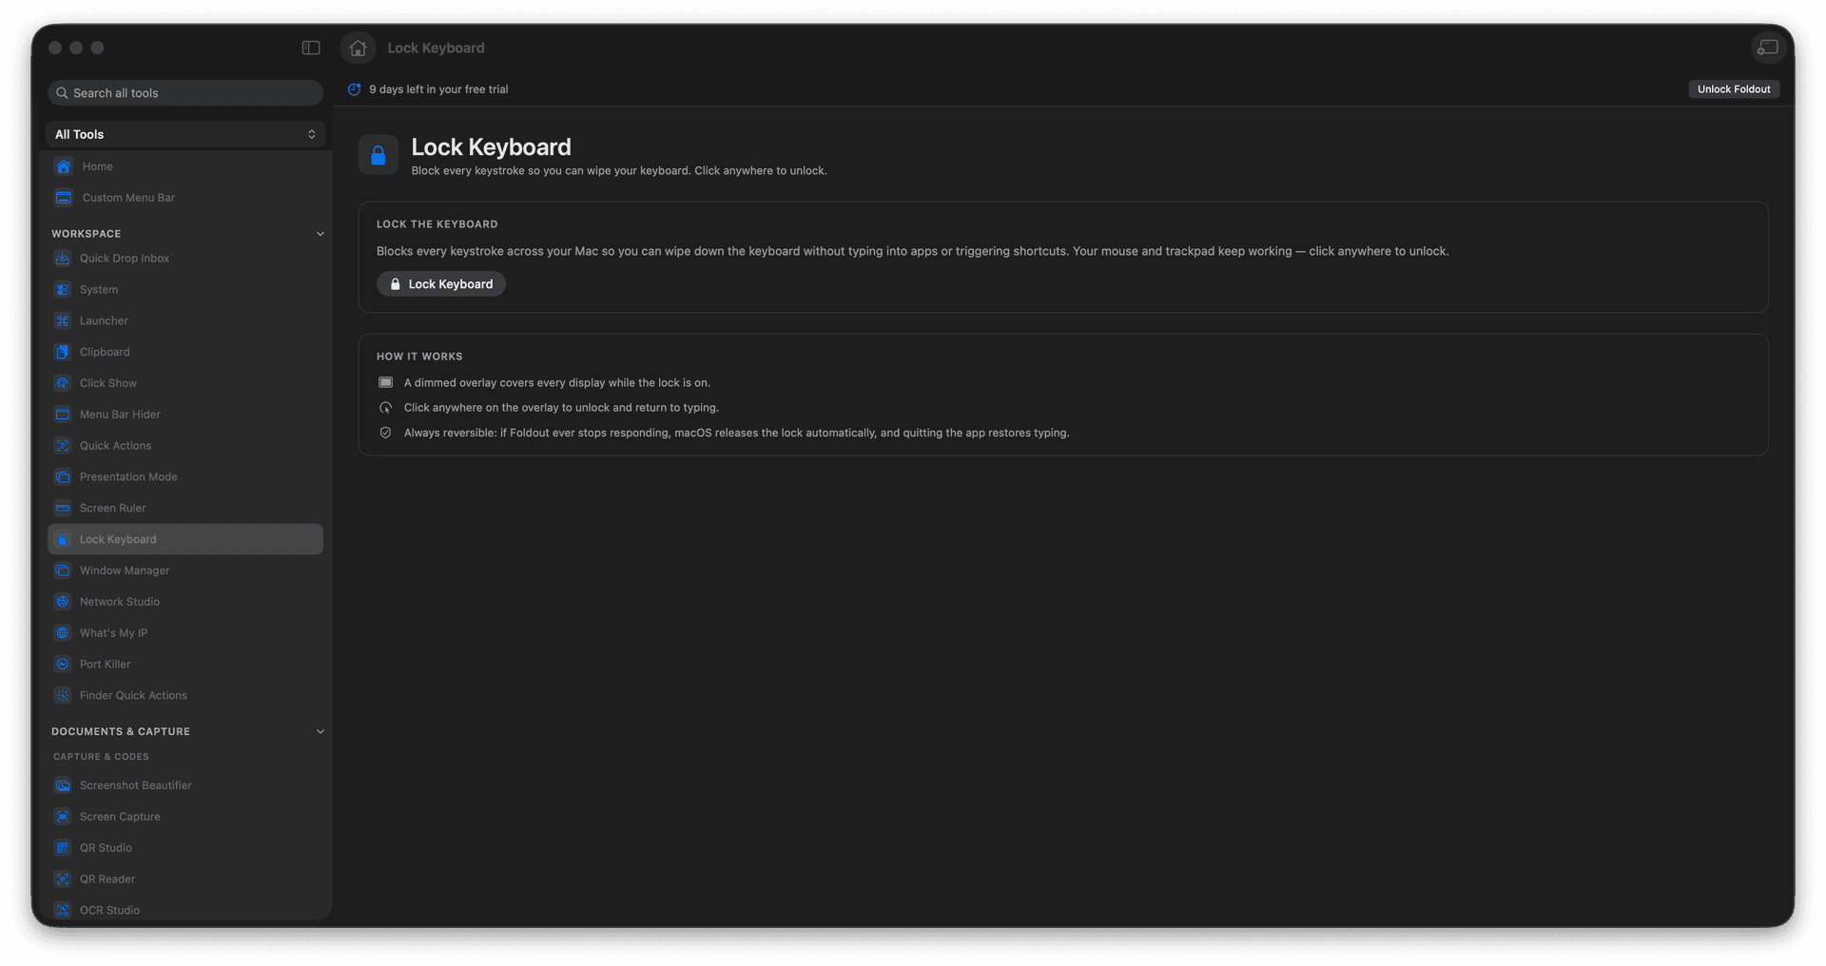Select the System sidebar label
The image size is (1826, 966).
click(x=99, y=290)
